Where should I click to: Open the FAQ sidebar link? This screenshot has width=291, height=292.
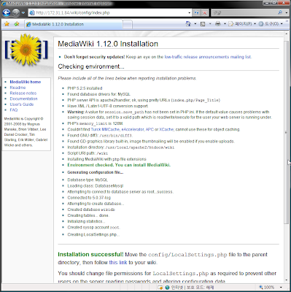pyautogui.click(x=14, y=109)
